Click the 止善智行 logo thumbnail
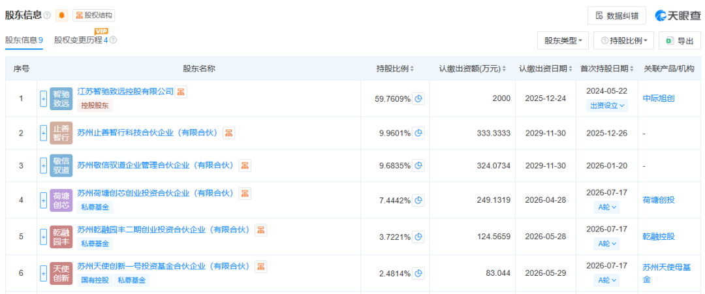 [x=61, y=133]
